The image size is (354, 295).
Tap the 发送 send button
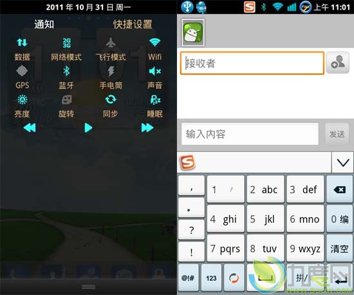(337, 134)
